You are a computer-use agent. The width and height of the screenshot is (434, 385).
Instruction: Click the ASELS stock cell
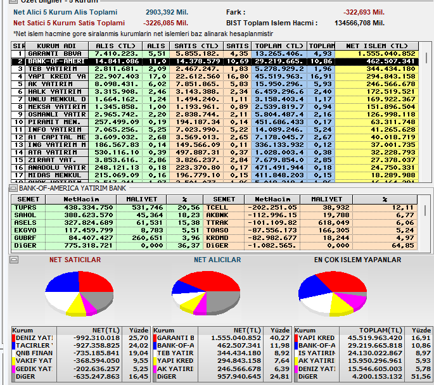28,223
